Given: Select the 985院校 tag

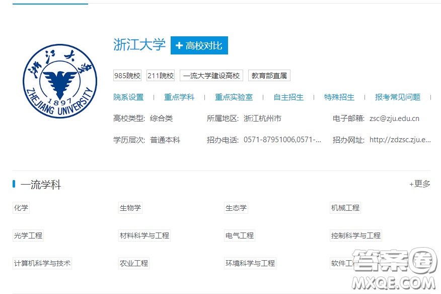Looking at the screenshot, I should click(x=127, y=76).
